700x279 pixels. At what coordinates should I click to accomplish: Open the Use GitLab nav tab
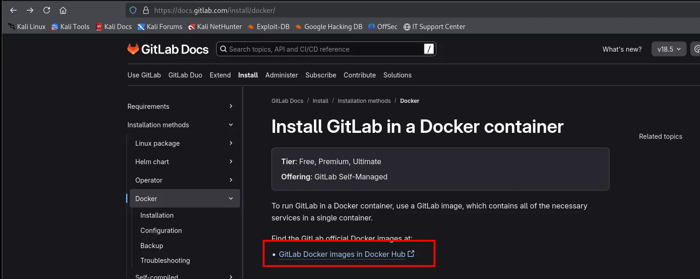click(x=144, y=75)
